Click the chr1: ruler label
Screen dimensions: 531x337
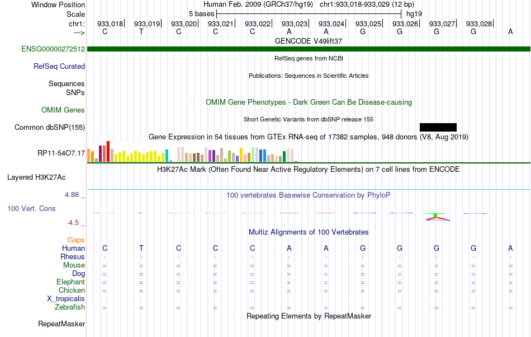[77, 24]
